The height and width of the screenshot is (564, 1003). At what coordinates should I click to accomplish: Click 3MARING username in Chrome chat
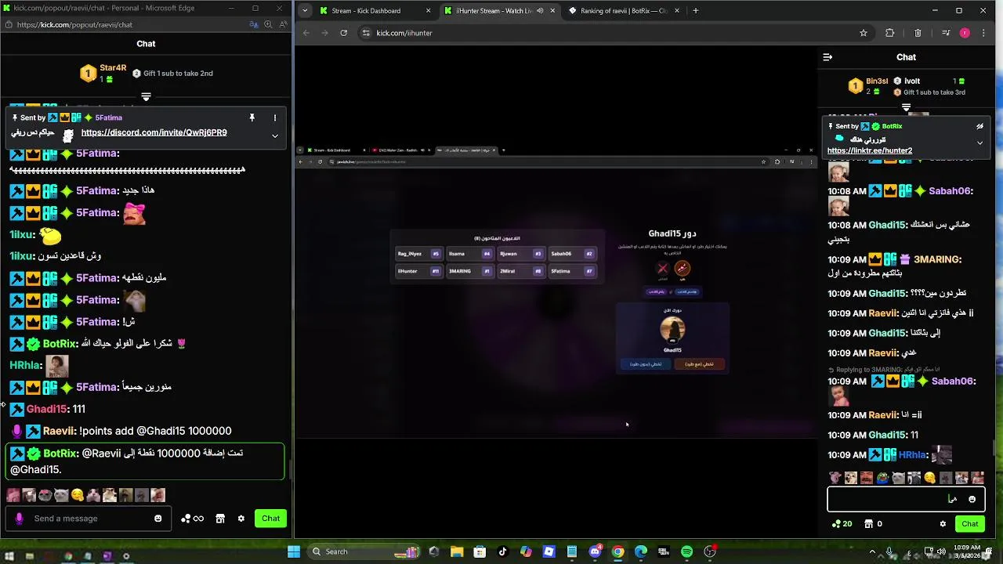tap(936, 259)
